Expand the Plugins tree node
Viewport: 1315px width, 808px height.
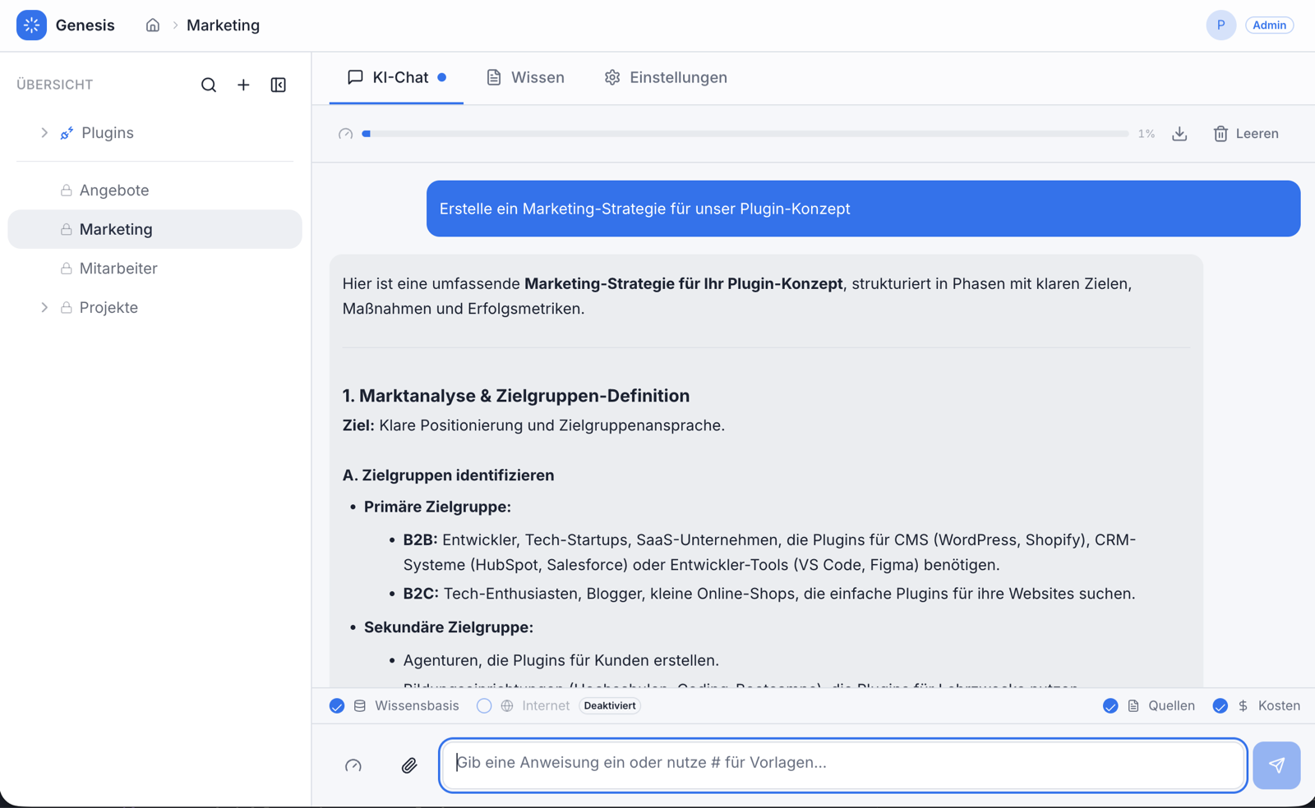click(x=44, y=133)
